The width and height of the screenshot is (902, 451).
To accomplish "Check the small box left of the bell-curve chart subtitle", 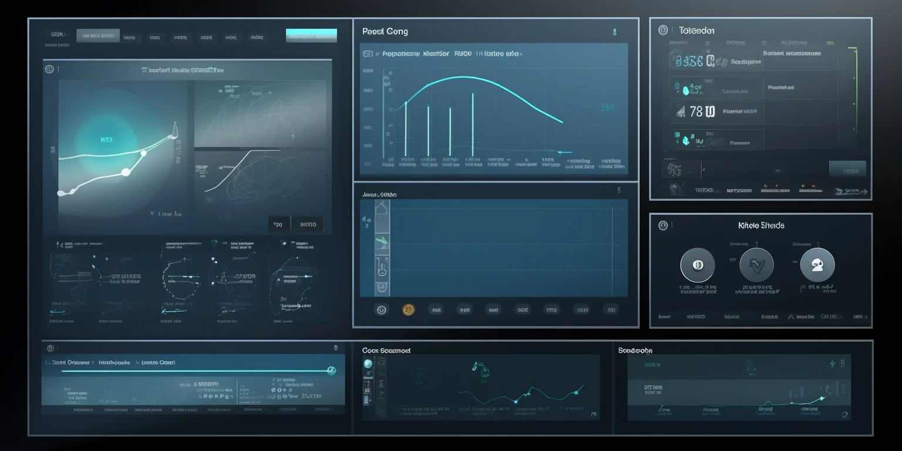I will pyautogui.click(x=368, y=53).
